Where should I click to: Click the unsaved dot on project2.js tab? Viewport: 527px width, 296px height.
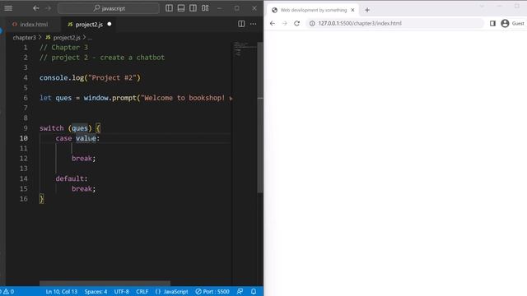[x=110, y=24]
